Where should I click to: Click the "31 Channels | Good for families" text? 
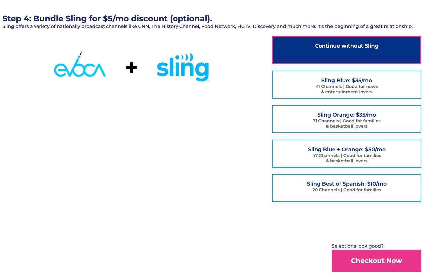point(346,121)
